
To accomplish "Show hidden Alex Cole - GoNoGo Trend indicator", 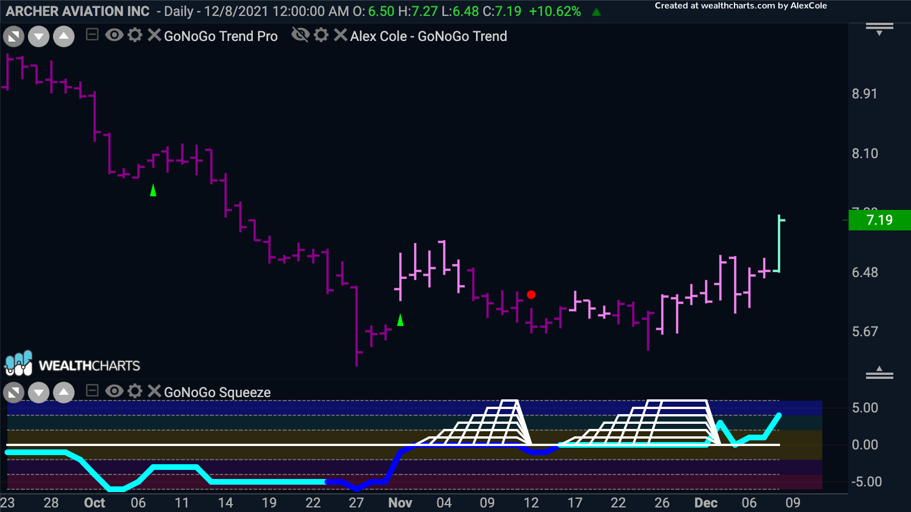I will pyautogui.click(x=300, y=35).
